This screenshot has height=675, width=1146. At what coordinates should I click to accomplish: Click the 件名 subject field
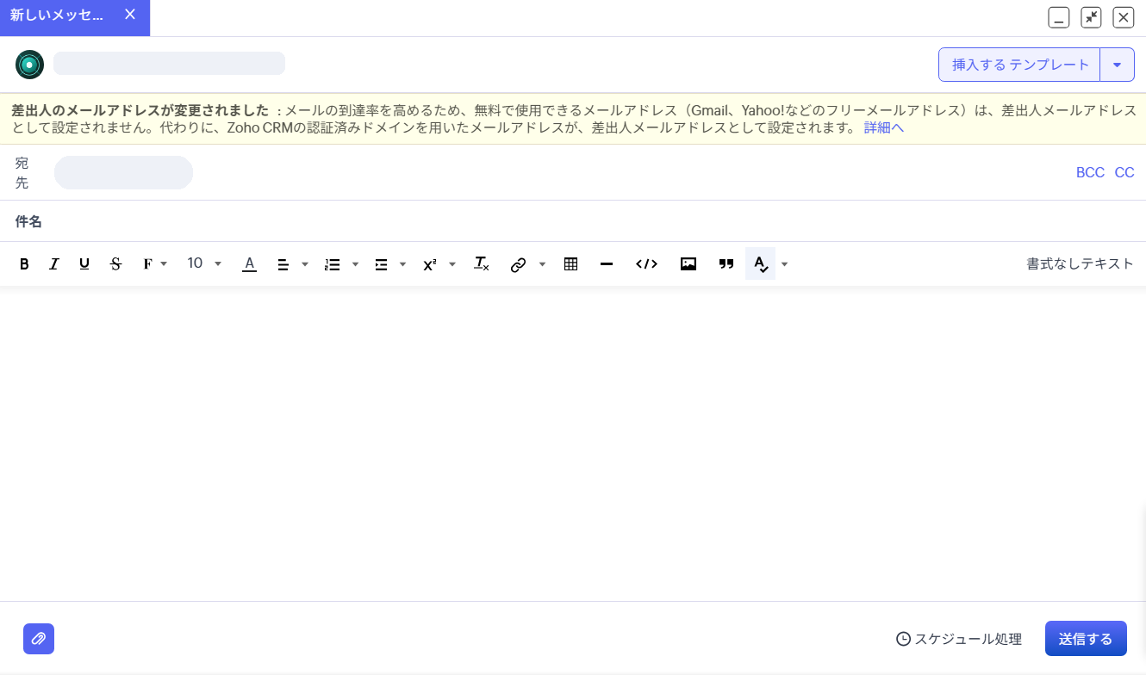(x=573, y=221)
